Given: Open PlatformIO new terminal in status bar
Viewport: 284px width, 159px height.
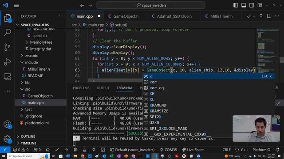Looking at the screenshot, I should [x=103, y=150].
